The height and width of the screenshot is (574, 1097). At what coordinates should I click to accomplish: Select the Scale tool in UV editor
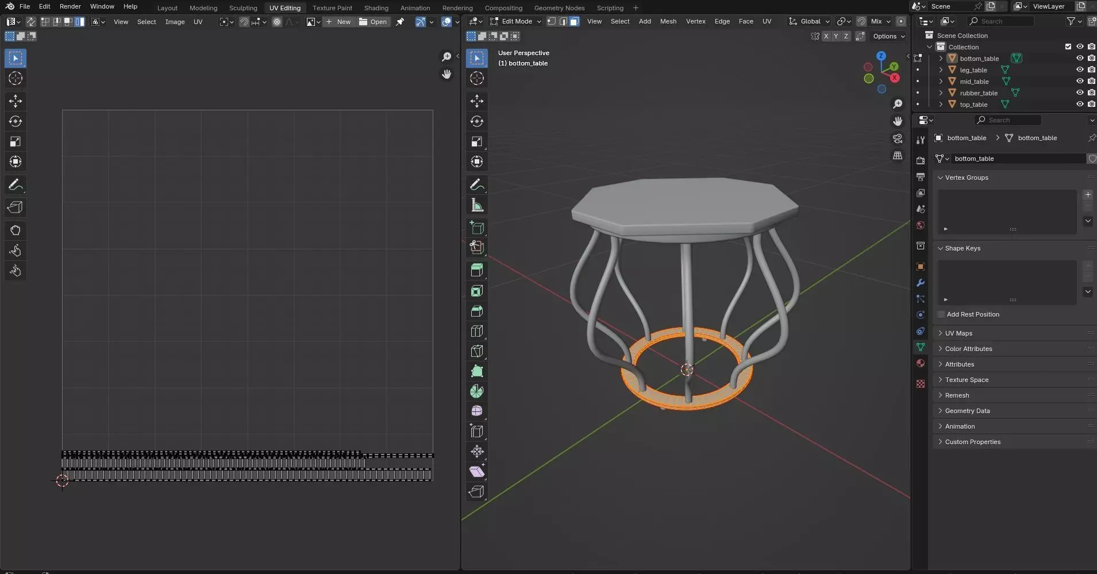(16, 141)
